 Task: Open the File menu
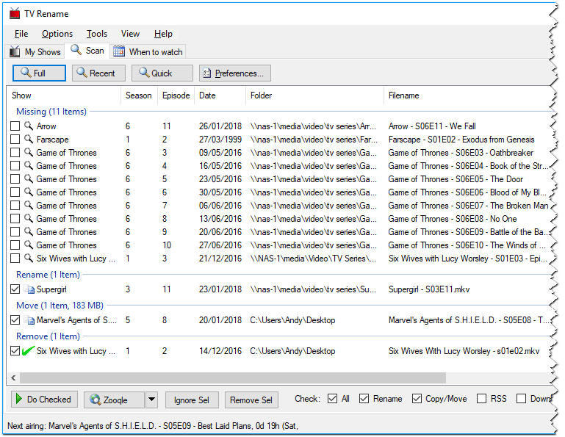tap(21, 34)
